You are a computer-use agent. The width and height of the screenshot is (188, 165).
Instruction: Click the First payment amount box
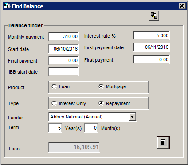[x=151, y=59]
